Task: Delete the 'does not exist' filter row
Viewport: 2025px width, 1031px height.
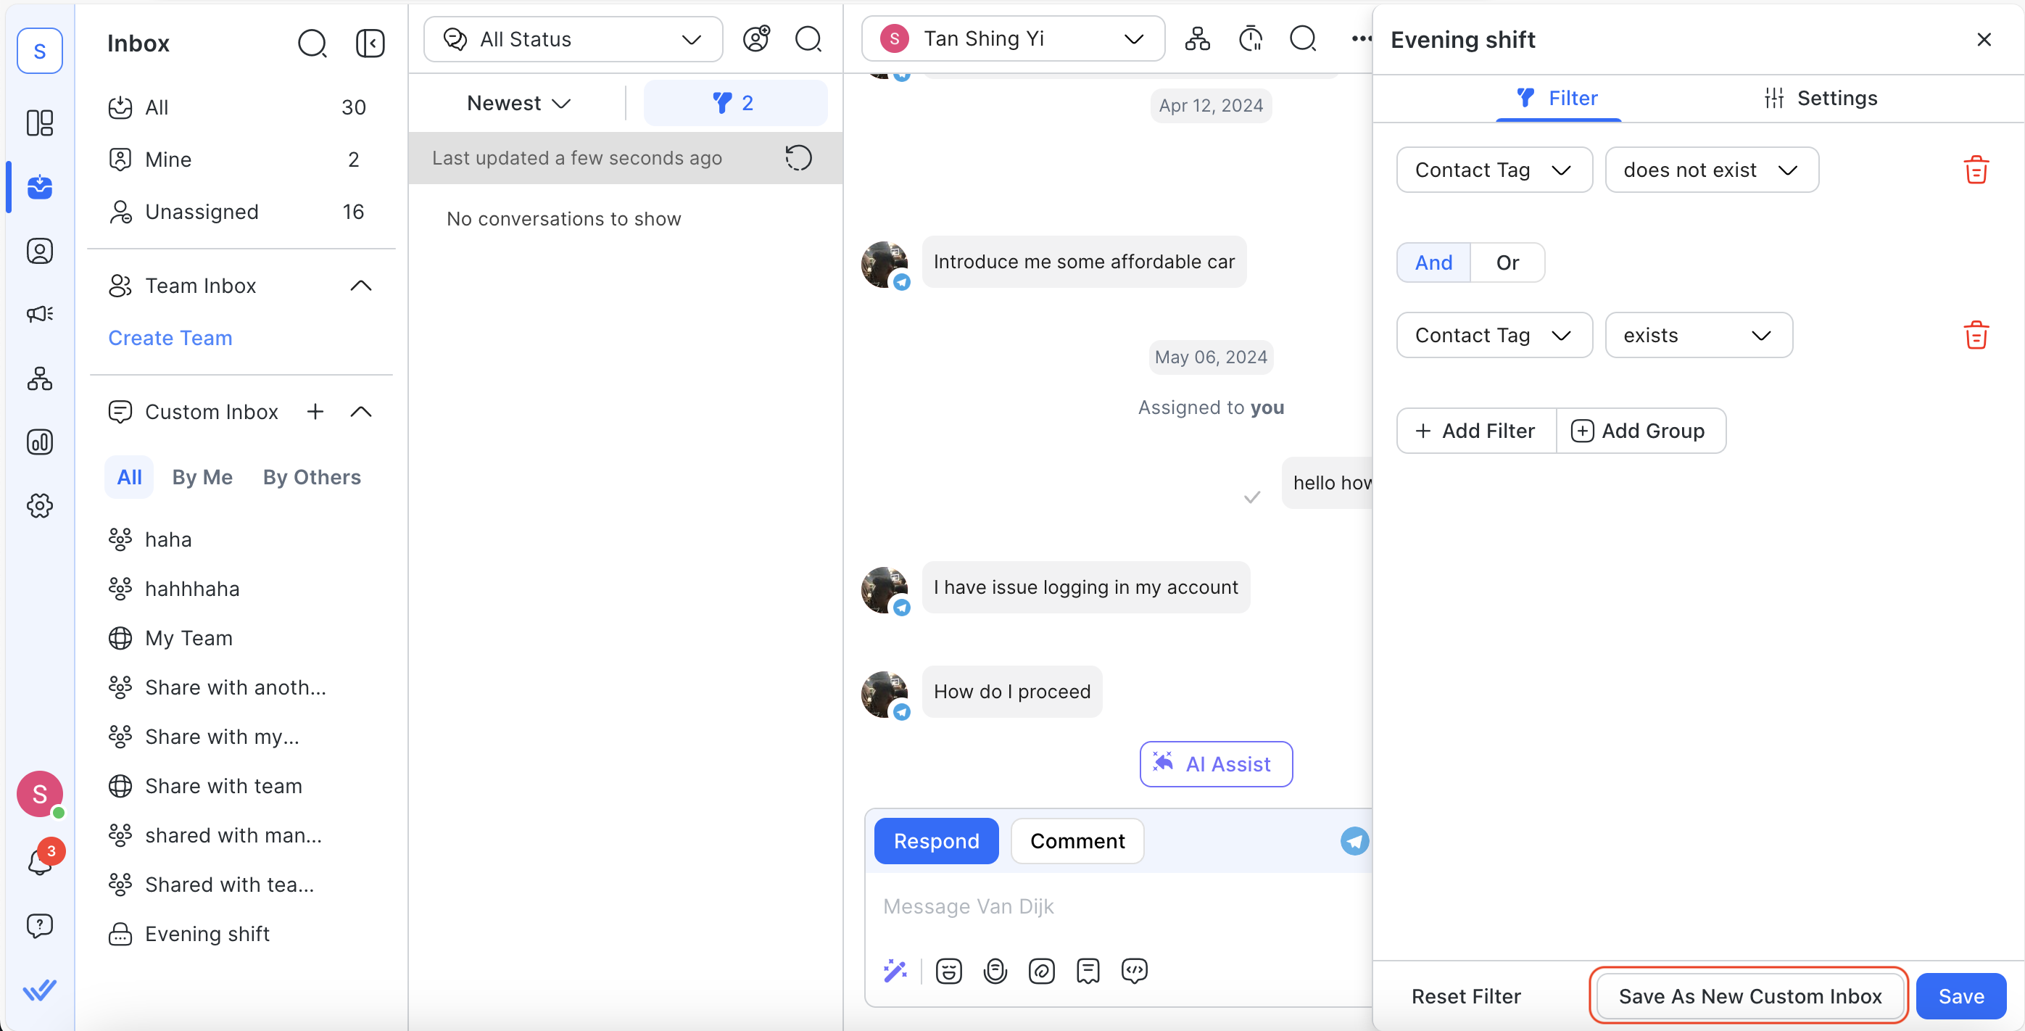Action: click(1976, 170)
